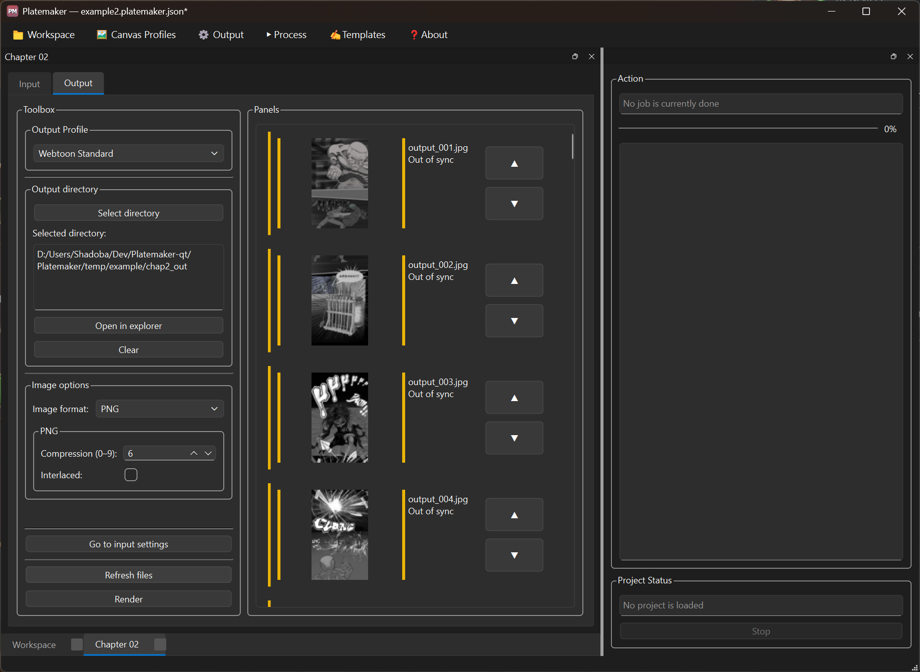Viewport: 920px width, 672px height.
Task: Move output_004.jpg down
Action: (514, 555)
